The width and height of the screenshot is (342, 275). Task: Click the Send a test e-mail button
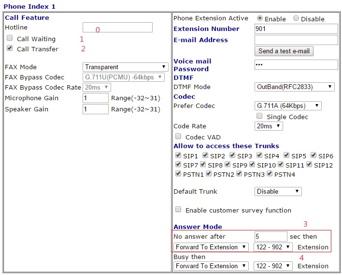(284, 51)
